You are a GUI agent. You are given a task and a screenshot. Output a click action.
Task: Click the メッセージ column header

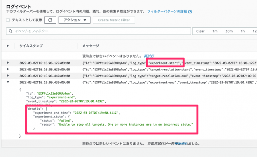(91, 45)
